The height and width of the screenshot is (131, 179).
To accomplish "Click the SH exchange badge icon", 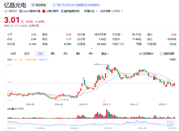I will click(6, 11).
